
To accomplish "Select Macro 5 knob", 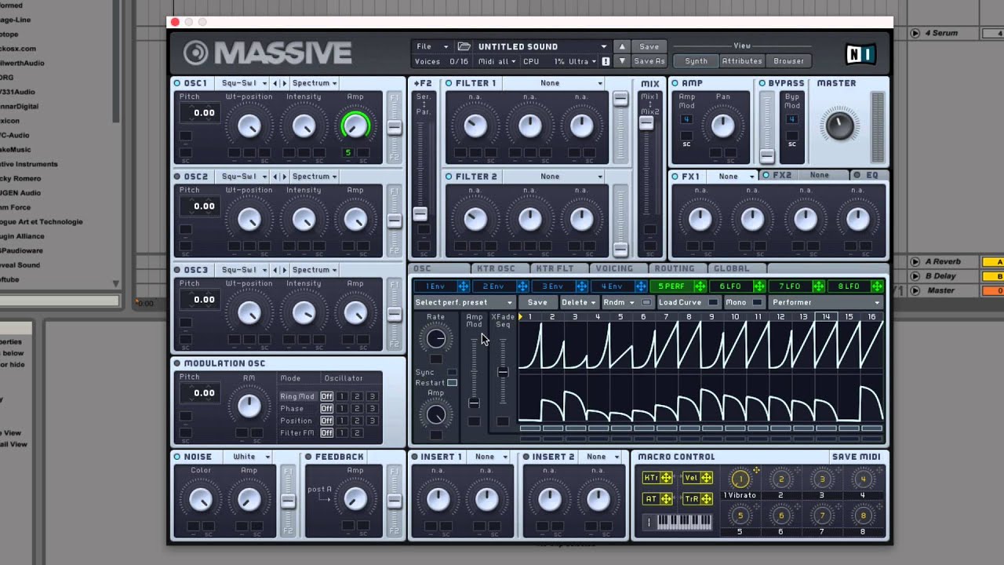I will click(x=740, y=516).
